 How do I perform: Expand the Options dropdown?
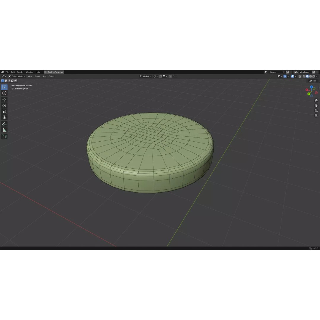[313, 81]
